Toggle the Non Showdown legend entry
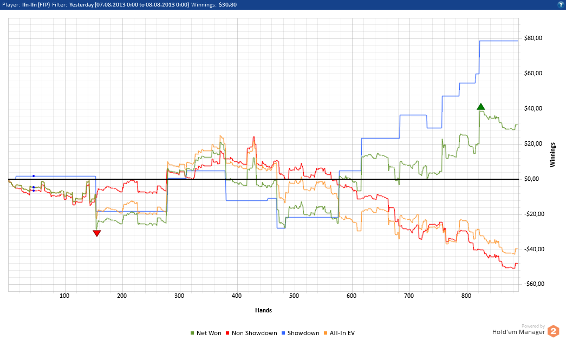Screen dimensions: 566x340 (254, 333)
